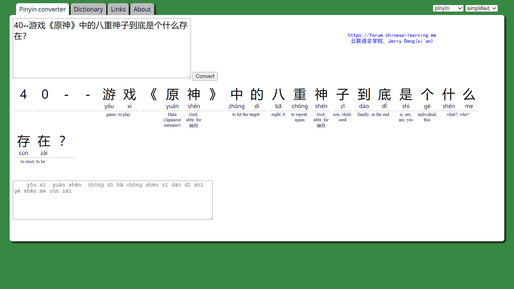514x289 pixels.
Task: Click the character 子 in results
Action: pos(343,94)
